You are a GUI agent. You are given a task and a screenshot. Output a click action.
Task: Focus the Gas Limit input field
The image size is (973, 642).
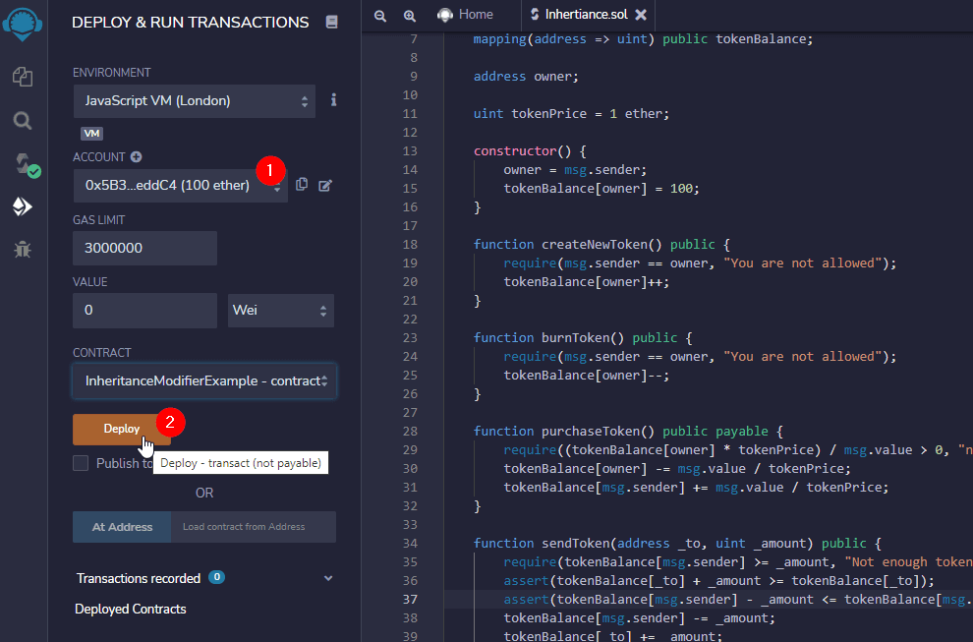pyautogui.click(x=144, y=249)
